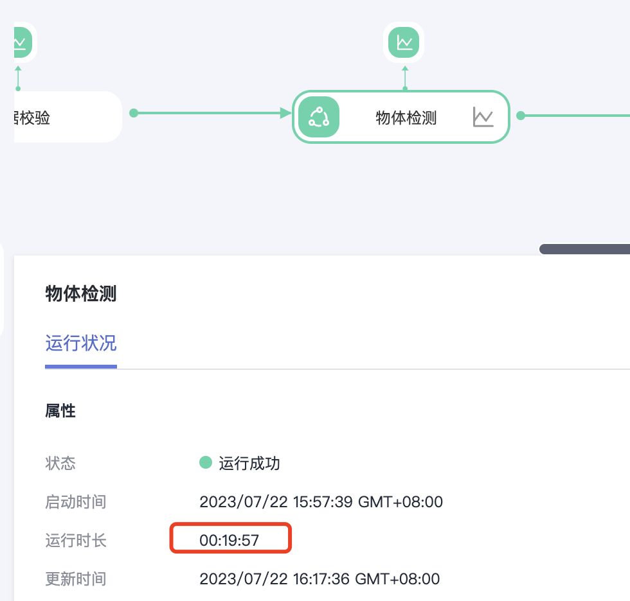Click the arrowhead entering the 物体检测 node
630x601 pixels.
(x=286, y=113)
